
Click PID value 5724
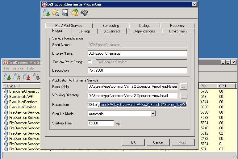coord(204,144)
